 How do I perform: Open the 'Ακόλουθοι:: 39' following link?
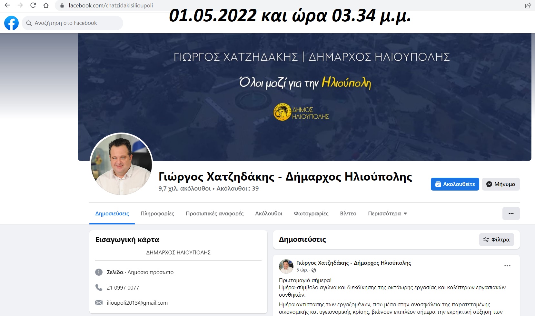point(238,189)
